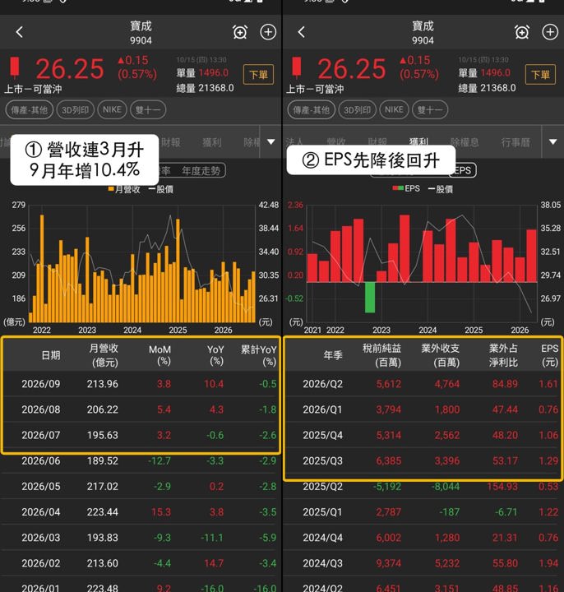Screen dimensions: 564x592
Task: Toggle 股價 legend on the revenue chart
Action: (x=161, y=189)
